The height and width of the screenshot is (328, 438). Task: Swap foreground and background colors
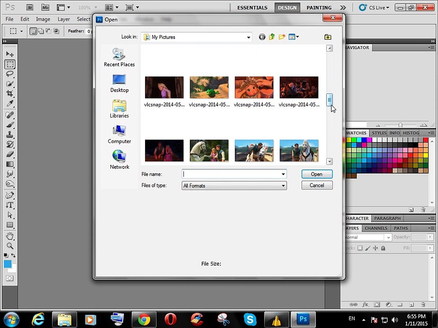pos(13,256)
